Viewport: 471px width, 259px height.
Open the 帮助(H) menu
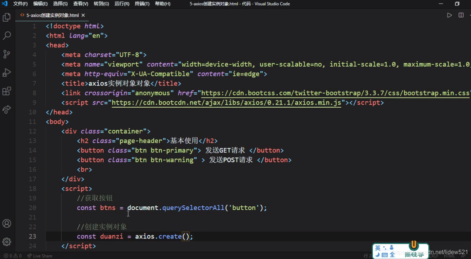coord(162,4)
